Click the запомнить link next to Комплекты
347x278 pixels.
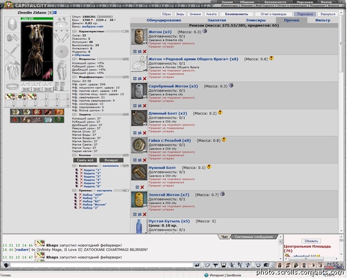tap(110, 166)
